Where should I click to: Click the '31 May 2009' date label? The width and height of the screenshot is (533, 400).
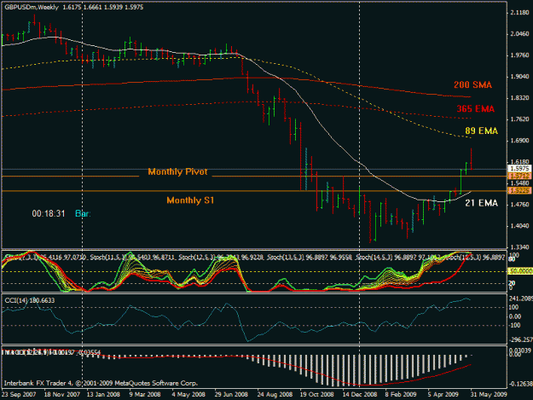point(489,394)
